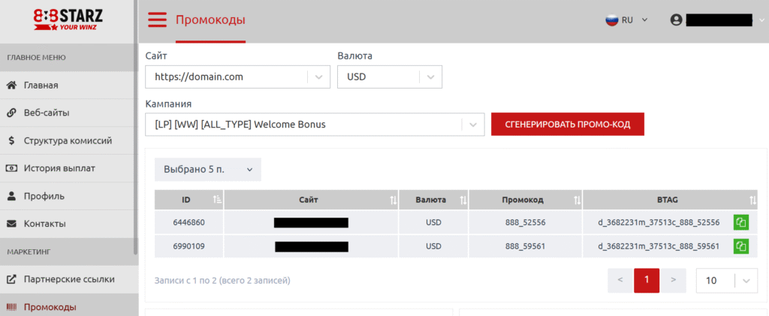Sort by Сайт column arrows

(x=393, y=200)
